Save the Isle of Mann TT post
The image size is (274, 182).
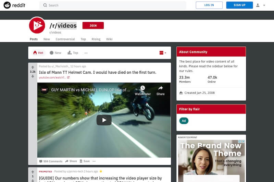pyautogui.click(x=85, y=161)
